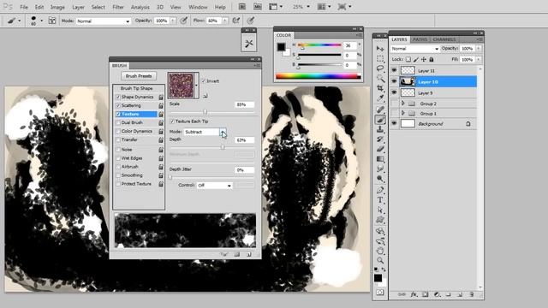Select the Crop tool
Image resolution: width=548 pixels, height=308 pixels.
pos(380,88)
